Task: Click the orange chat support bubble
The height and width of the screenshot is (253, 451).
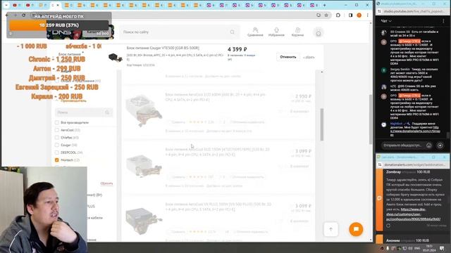Action: coord(356,229)
